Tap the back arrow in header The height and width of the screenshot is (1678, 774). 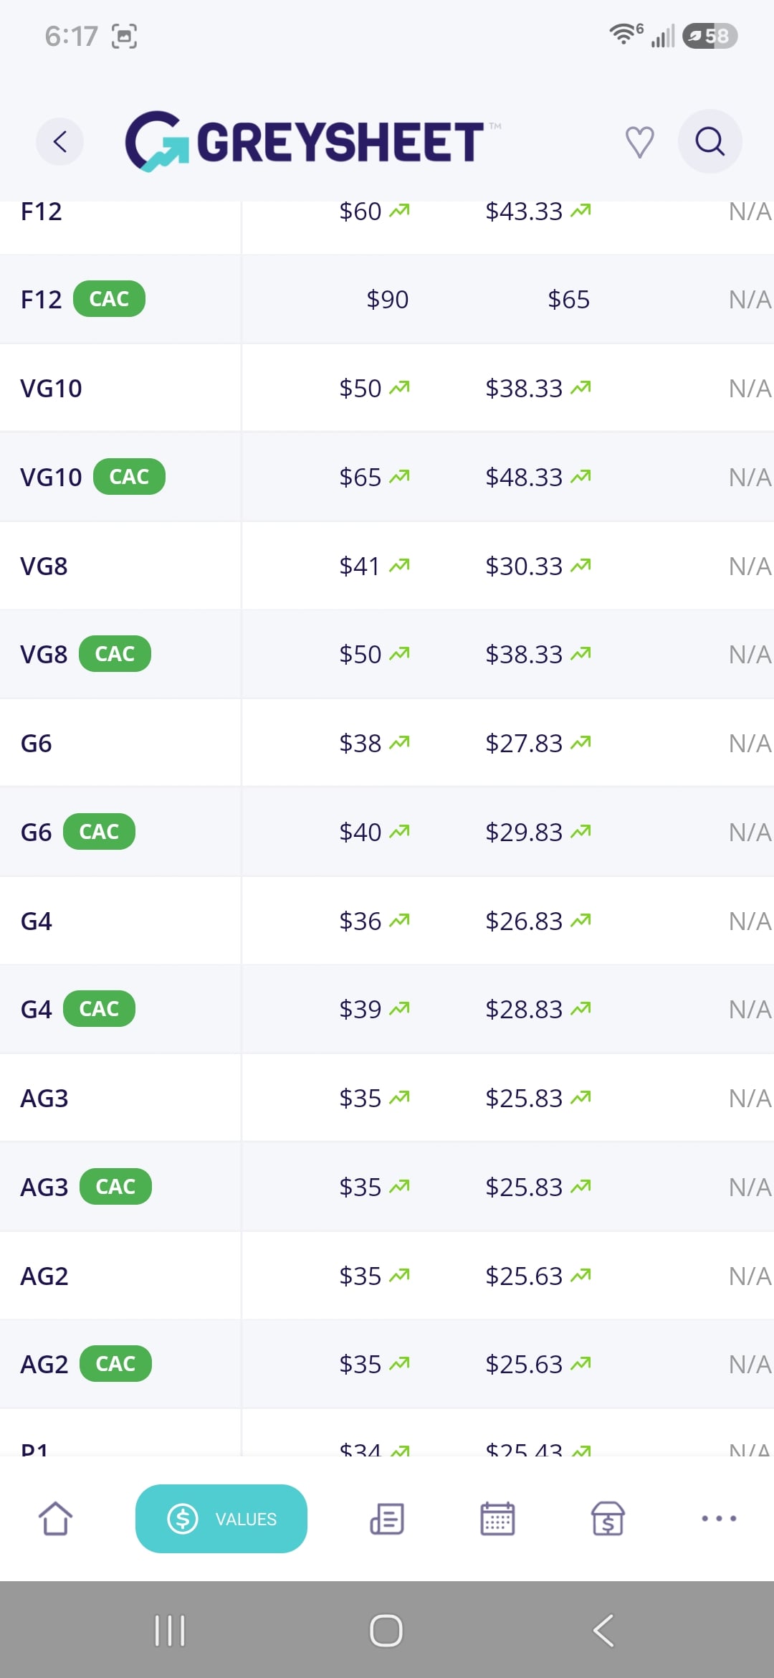tap(60, 141)
